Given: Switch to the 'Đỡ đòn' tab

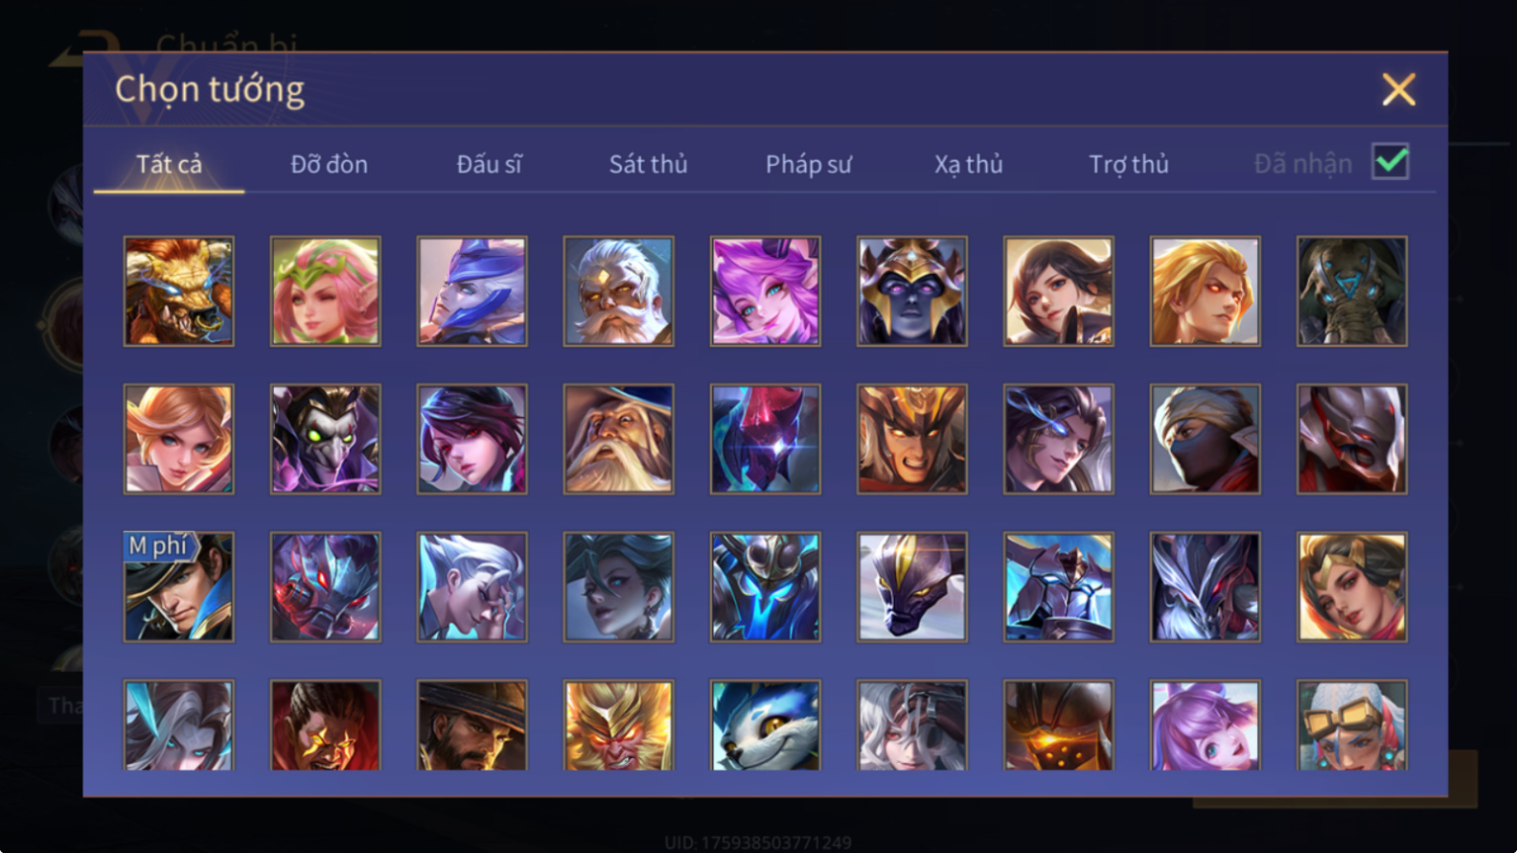Looking at the screenshot, I should pyautogui.click(x=329, y=164).
